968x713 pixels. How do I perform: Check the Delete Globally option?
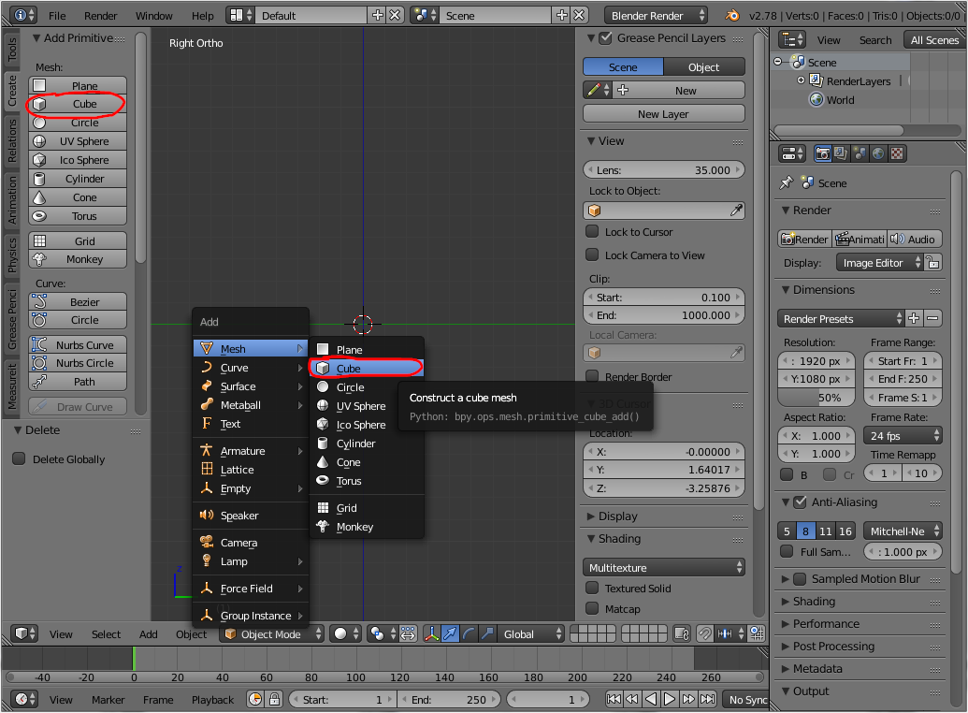19,458
